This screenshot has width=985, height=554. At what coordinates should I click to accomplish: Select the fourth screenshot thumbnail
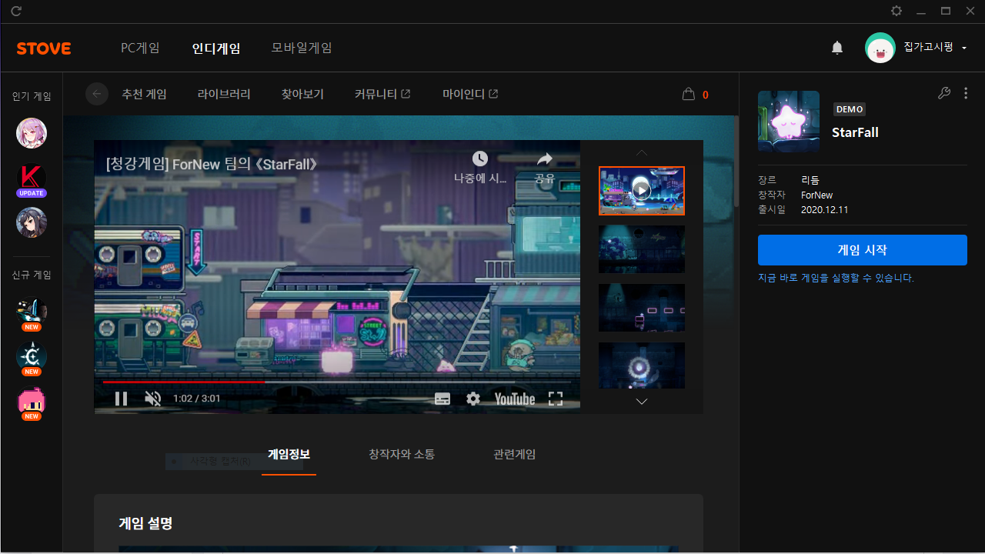[x=642, y=365]
